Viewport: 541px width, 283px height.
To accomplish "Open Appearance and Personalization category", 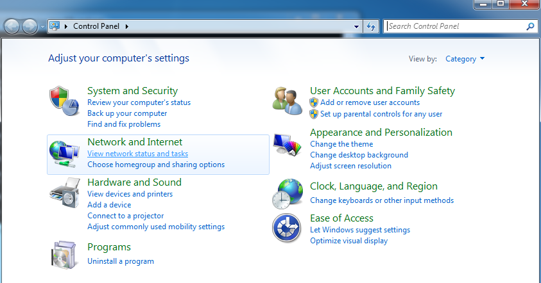I will (381, 133).
